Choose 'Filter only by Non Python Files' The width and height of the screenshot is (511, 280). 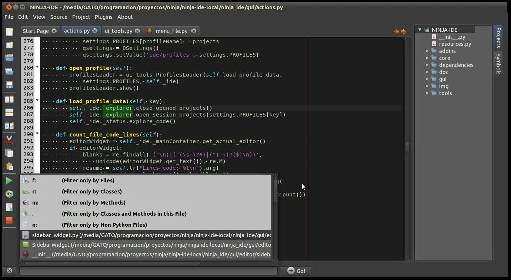click(x=146, y=225)
